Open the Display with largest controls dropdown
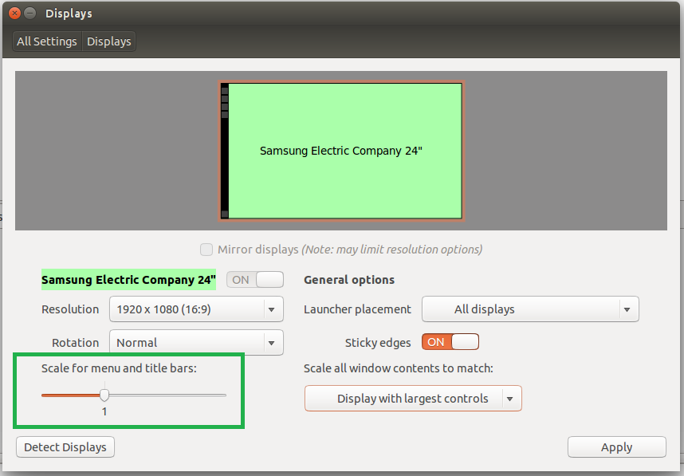This screenshot has width=684, height=476. 413,399
